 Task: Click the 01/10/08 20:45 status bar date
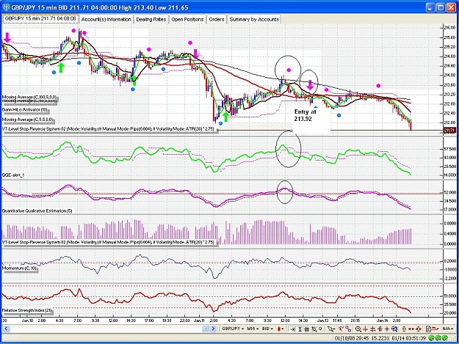pos(352,338)
